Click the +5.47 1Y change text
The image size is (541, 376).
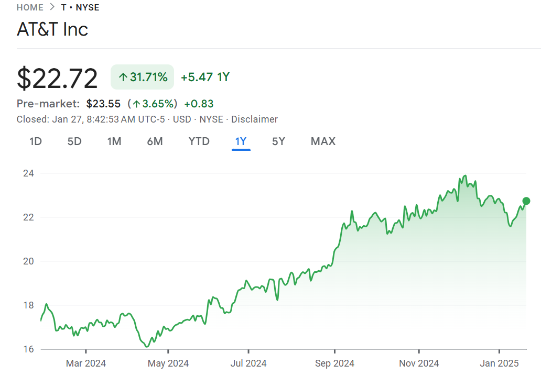pos(205,78)
